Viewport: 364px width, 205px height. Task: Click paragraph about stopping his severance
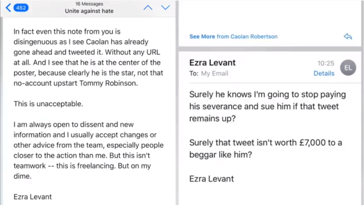pos(267,106)
